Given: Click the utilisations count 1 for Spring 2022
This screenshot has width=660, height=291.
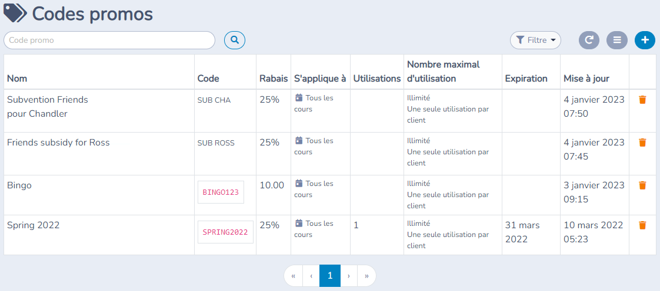Looking at the screenshot, I should [356, 225].
